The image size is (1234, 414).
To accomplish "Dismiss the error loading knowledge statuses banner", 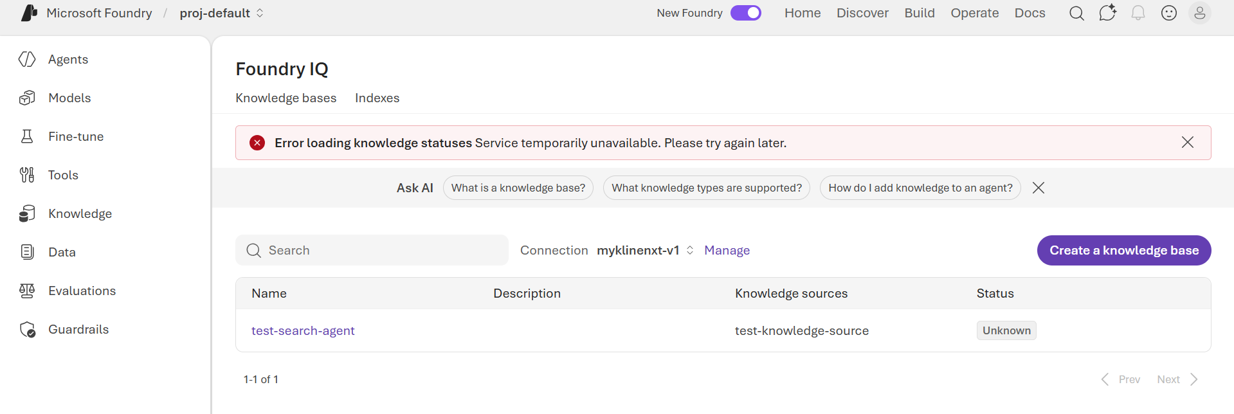I will (1188, 142).
